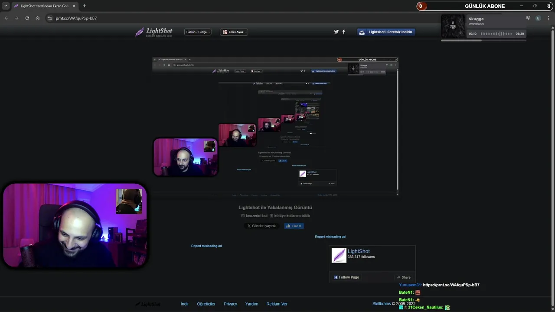Click the LightShot feather logo in header
The image size is (555, 312).
(x=154, y=32)
